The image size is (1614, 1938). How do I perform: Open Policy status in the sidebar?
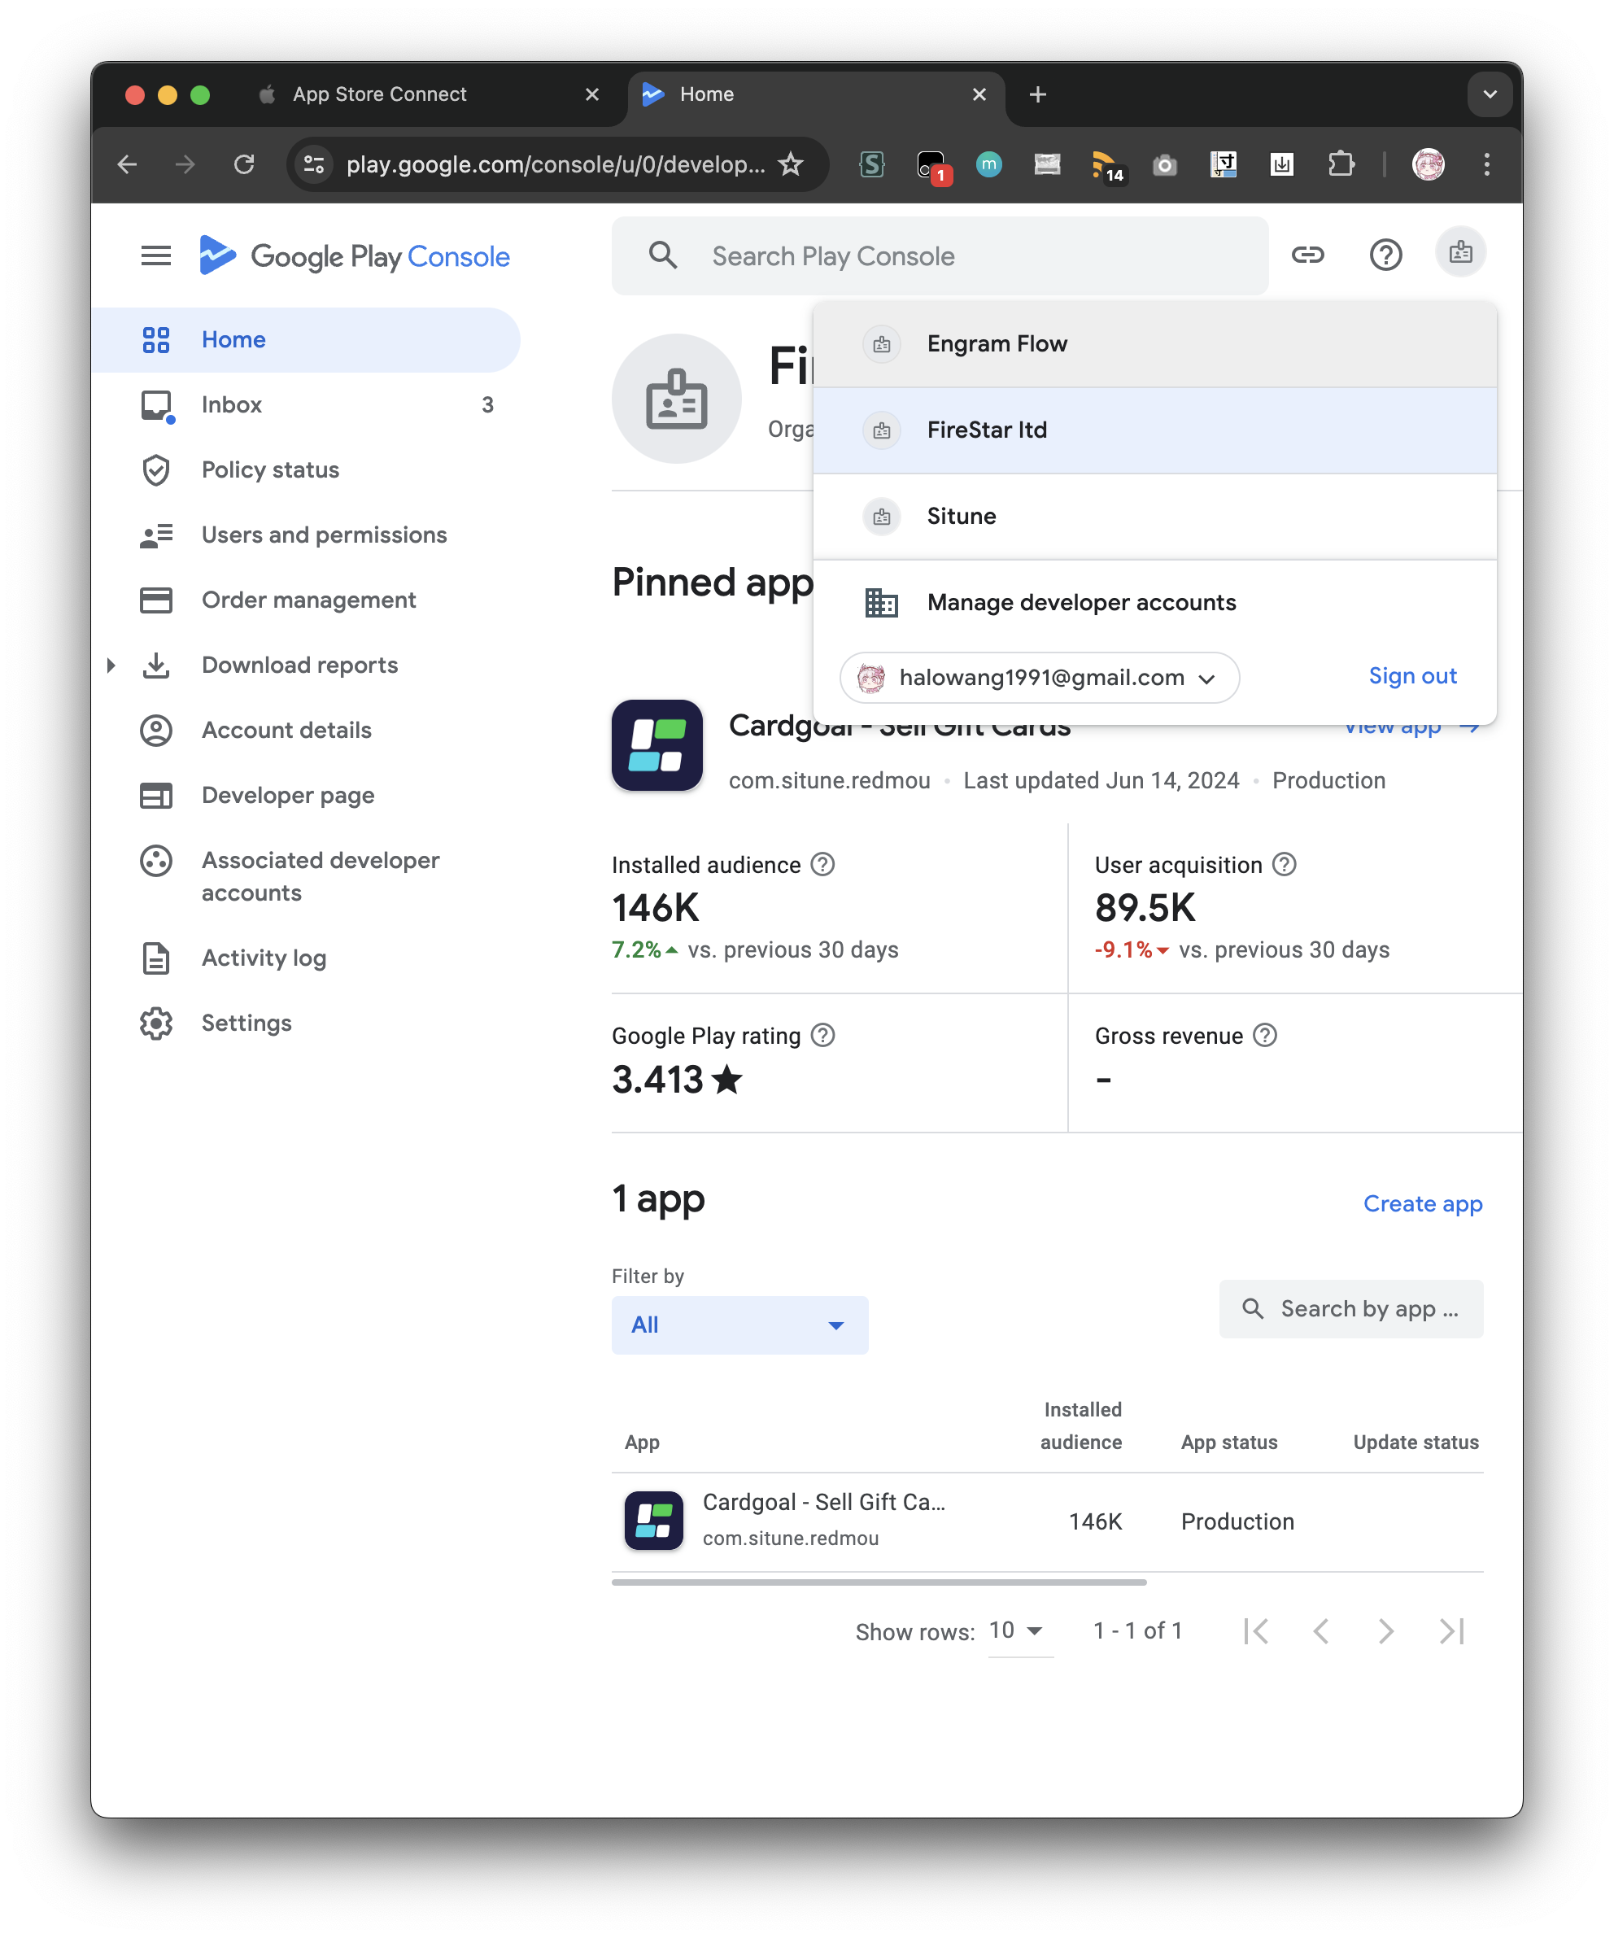click(x=307, y=469)
